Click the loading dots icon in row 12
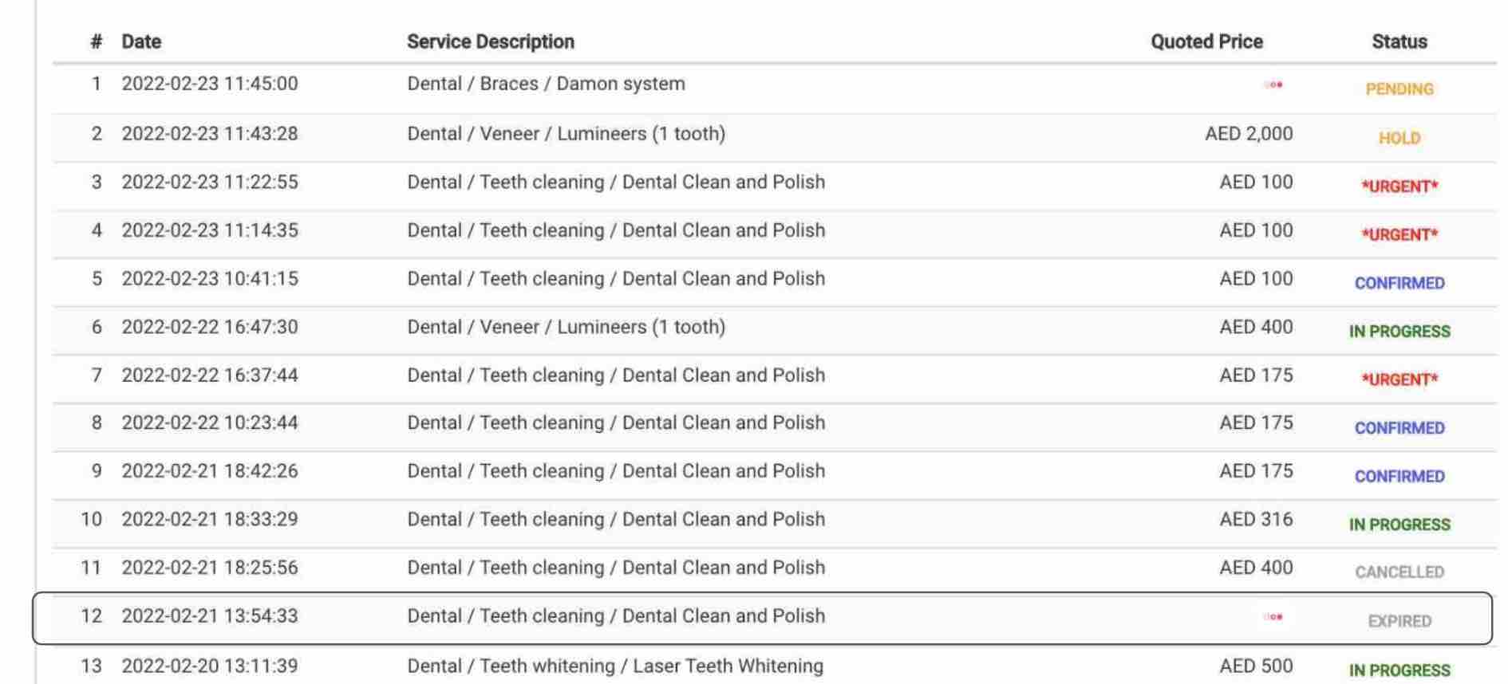 pyautogui.click(x=1273, y=616)
